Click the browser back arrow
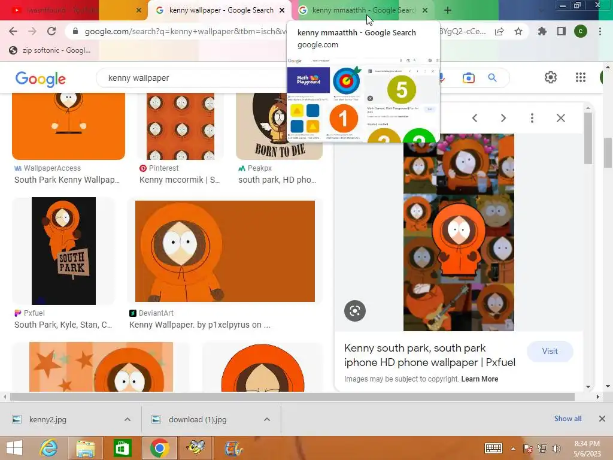Image resolution: width=613 pixels, height=460 pixels. coord(13,31)
